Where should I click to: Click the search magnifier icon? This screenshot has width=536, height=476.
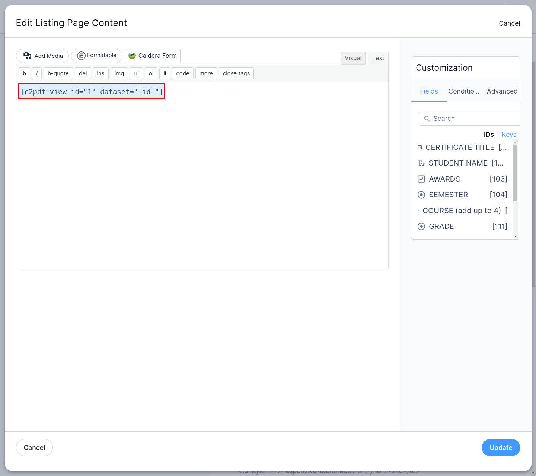tap(427, 119)
